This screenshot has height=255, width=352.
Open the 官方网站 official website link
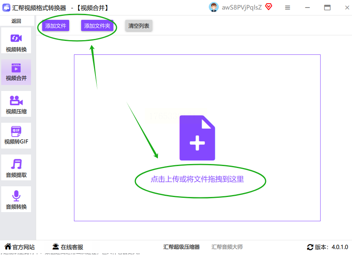click(19, 247)
